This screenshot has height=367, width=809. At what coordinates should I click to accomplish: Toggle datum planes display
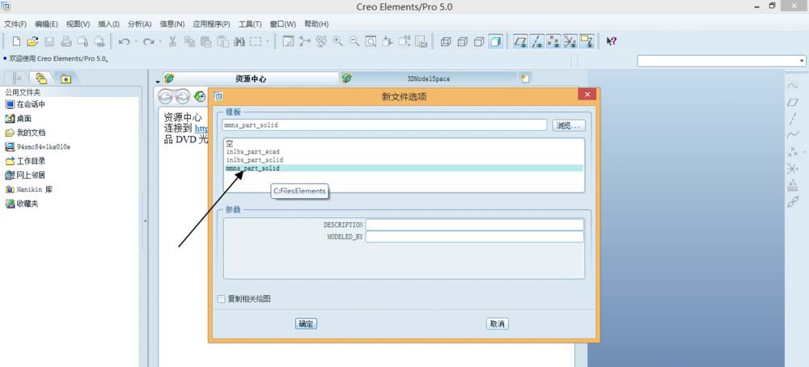[x=521, y=42]
